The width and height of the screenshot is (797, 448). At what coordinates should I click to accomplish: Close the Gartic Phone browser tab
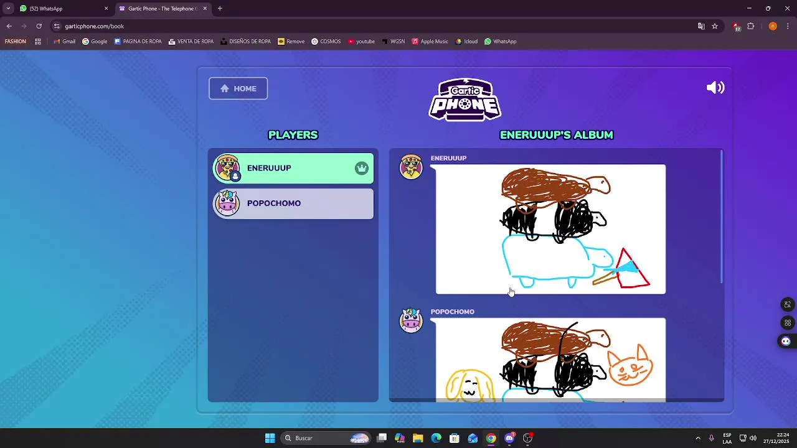coord(204,9)
